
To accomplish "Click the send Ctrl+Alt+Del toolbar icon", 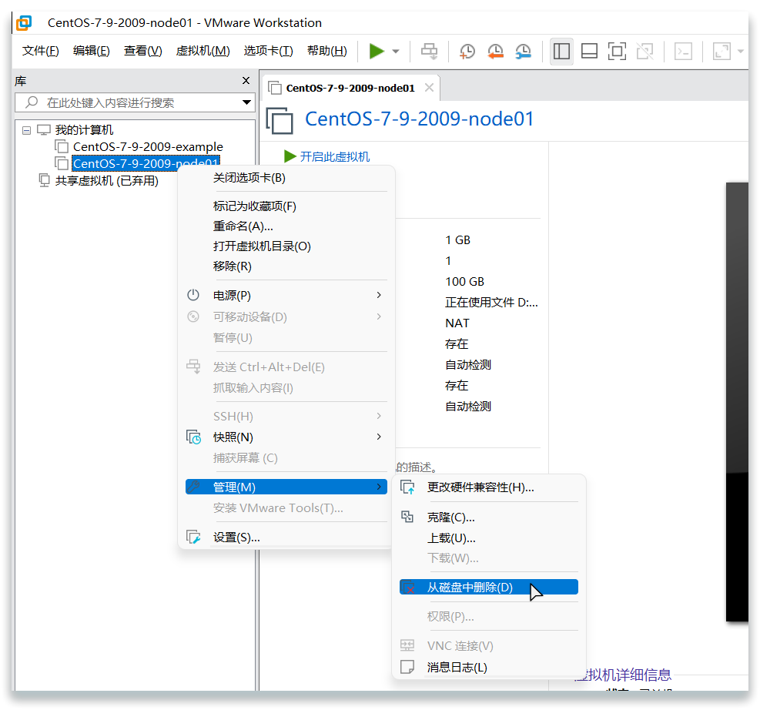I will point(429,51).
